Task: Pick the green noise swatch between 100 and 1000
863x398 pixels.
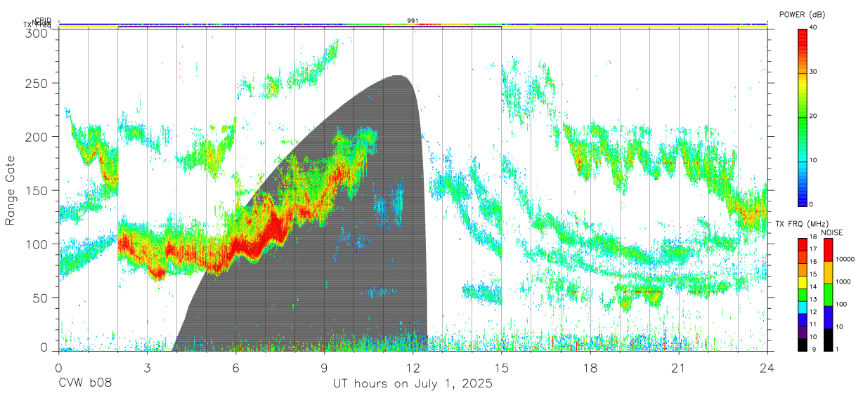Action: coord(829,295)
